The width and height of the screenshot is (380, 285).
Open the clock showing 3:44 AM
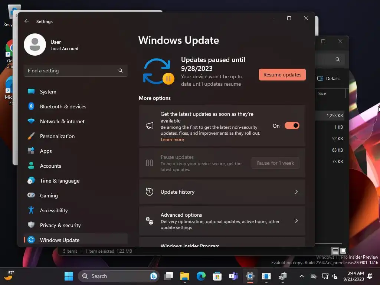354,276
